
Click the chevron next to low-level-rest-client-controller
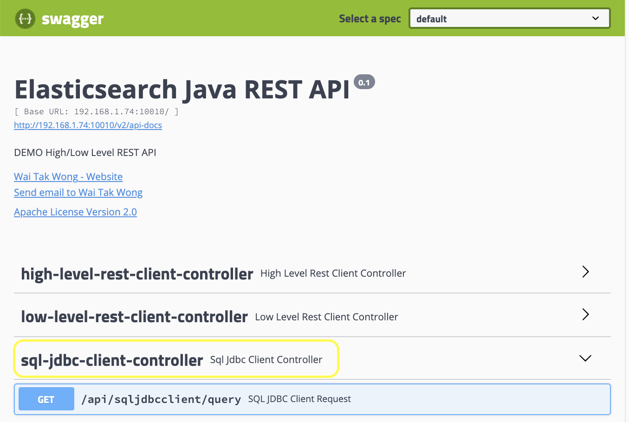(x=585, y=315)
